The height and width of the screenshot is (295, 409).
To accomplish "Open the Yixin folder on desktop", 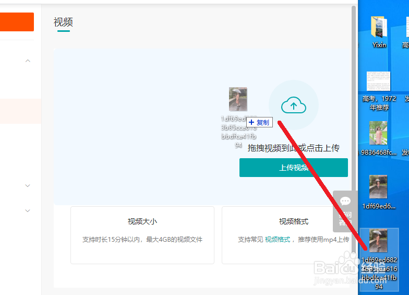I will pyautogui.click(x=379, y=32).
